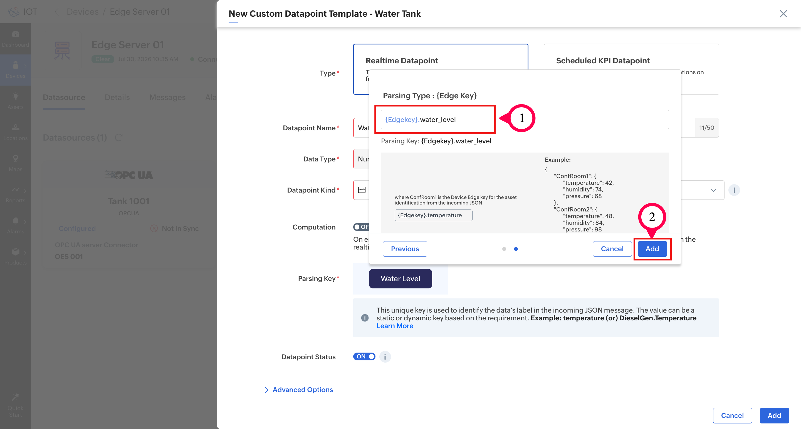
Task: Click Add at the panel footer
Action: point(774,416)
